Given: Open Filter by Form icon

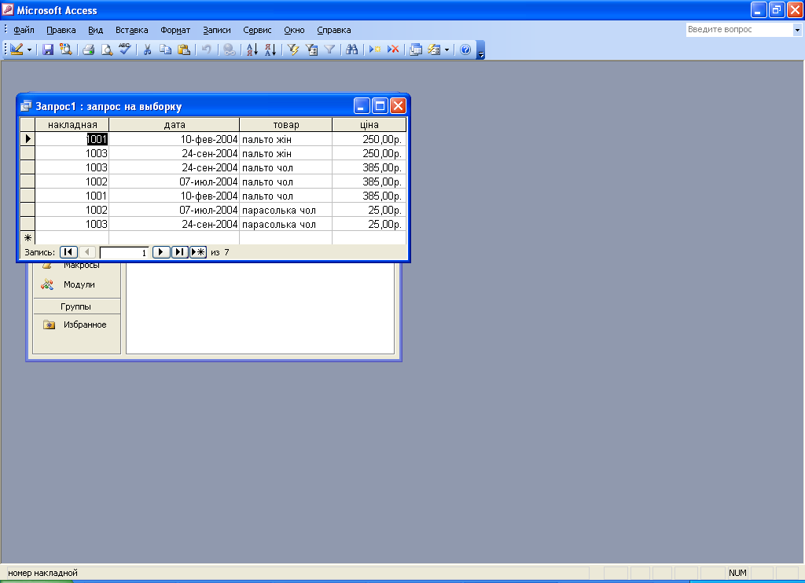Looking at the screenshot, I should coord(311,49).
